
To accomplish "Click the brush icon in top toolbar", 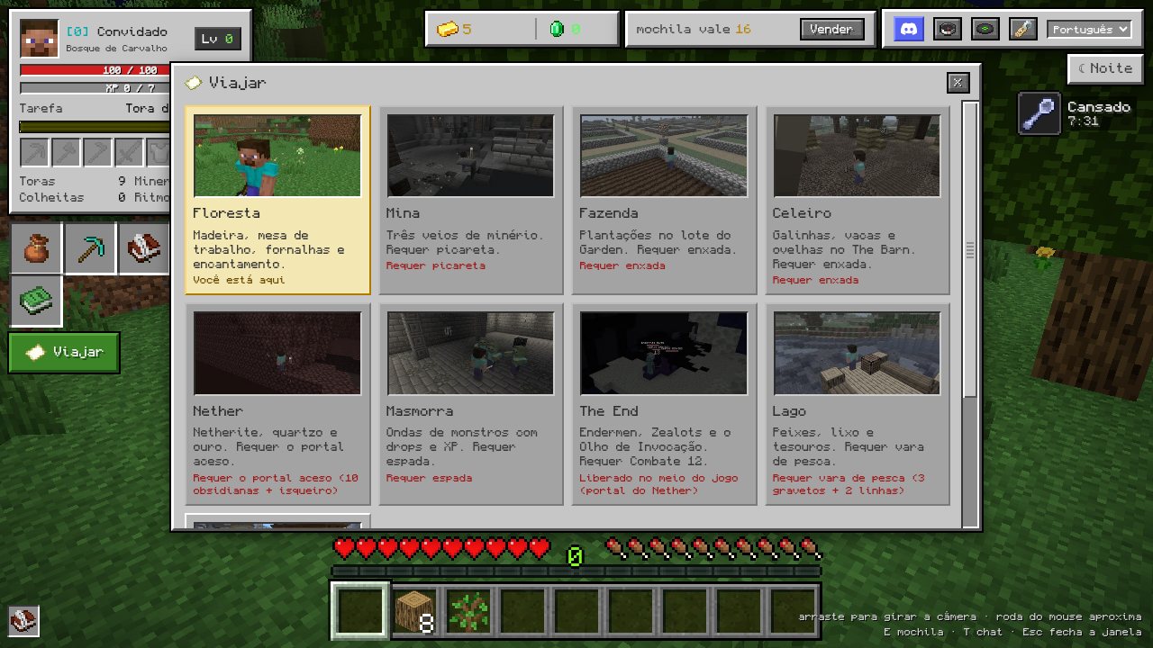I will (1023, 29).
